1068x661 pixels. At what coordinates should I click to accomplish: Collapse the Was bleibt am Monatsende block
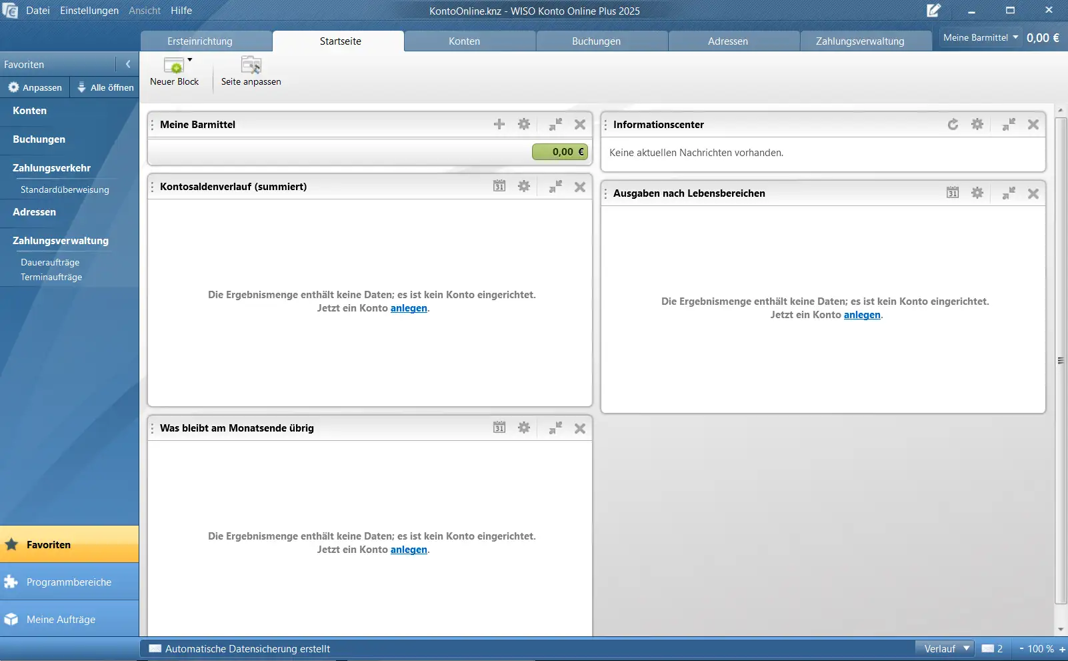[555, 428]
